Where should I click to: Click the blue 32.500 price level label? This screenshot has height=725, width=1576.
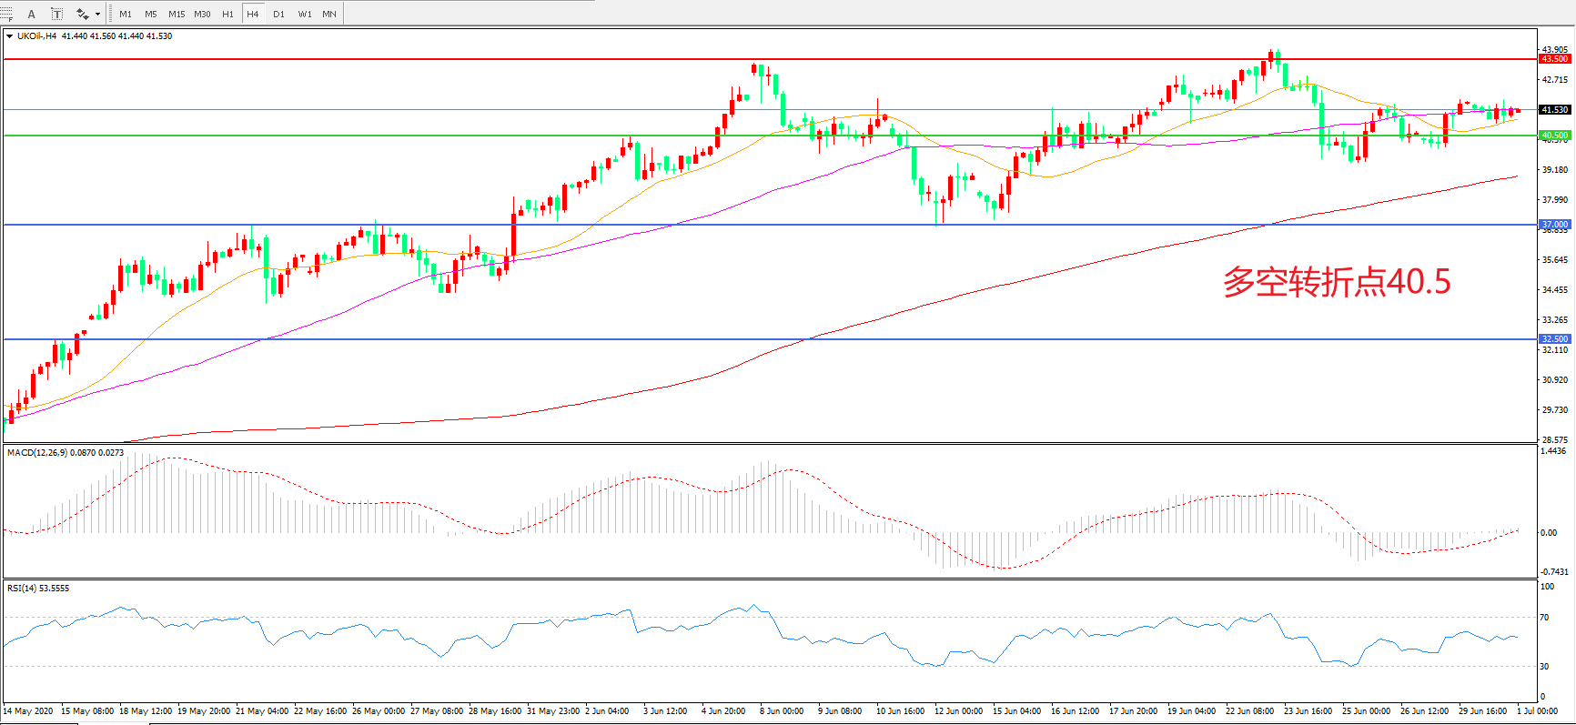click(1554, 339)
